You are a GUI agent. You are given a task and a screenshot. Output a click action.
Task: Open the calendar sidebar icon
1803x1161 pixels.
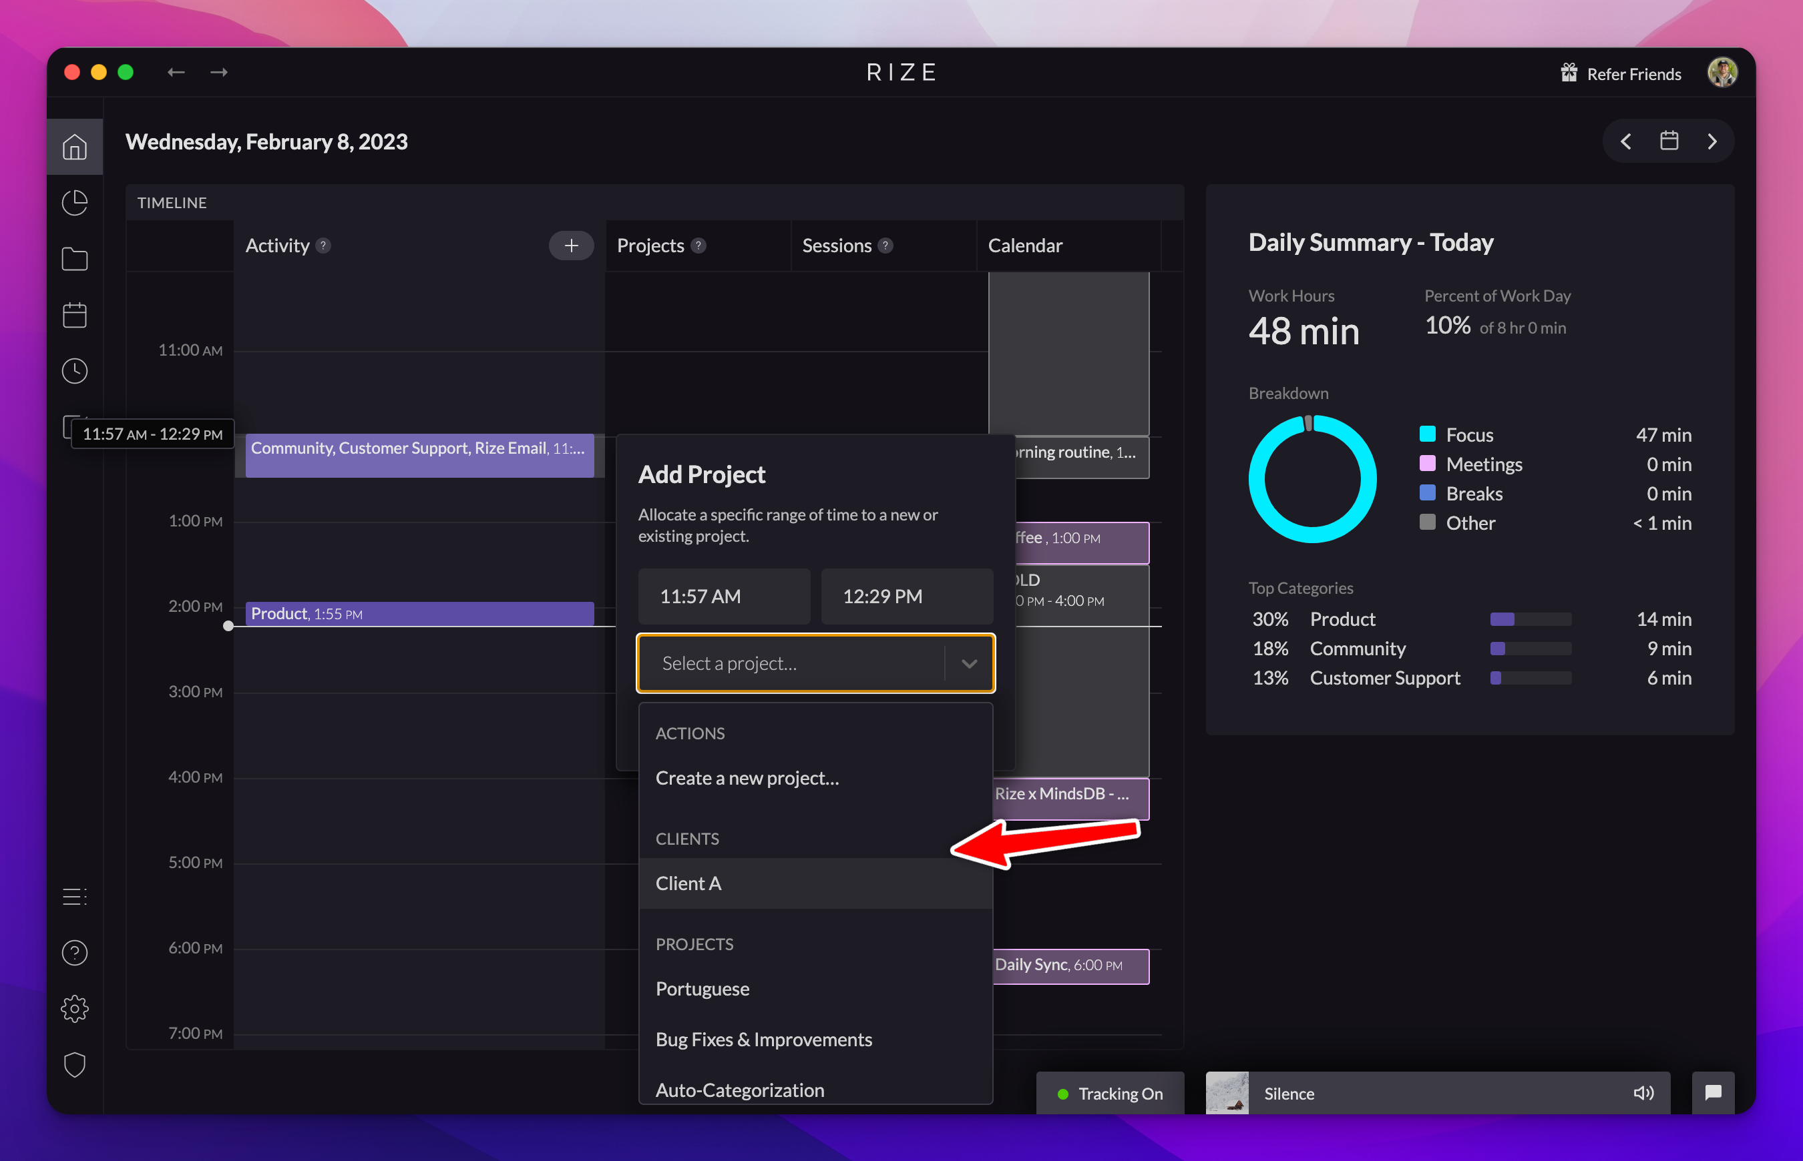pyautogui.click(x=75, y=314)
